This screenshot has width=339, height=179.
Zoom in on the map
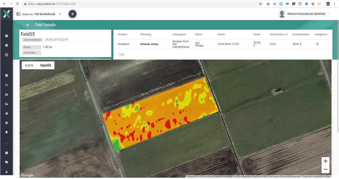point(325,161)
